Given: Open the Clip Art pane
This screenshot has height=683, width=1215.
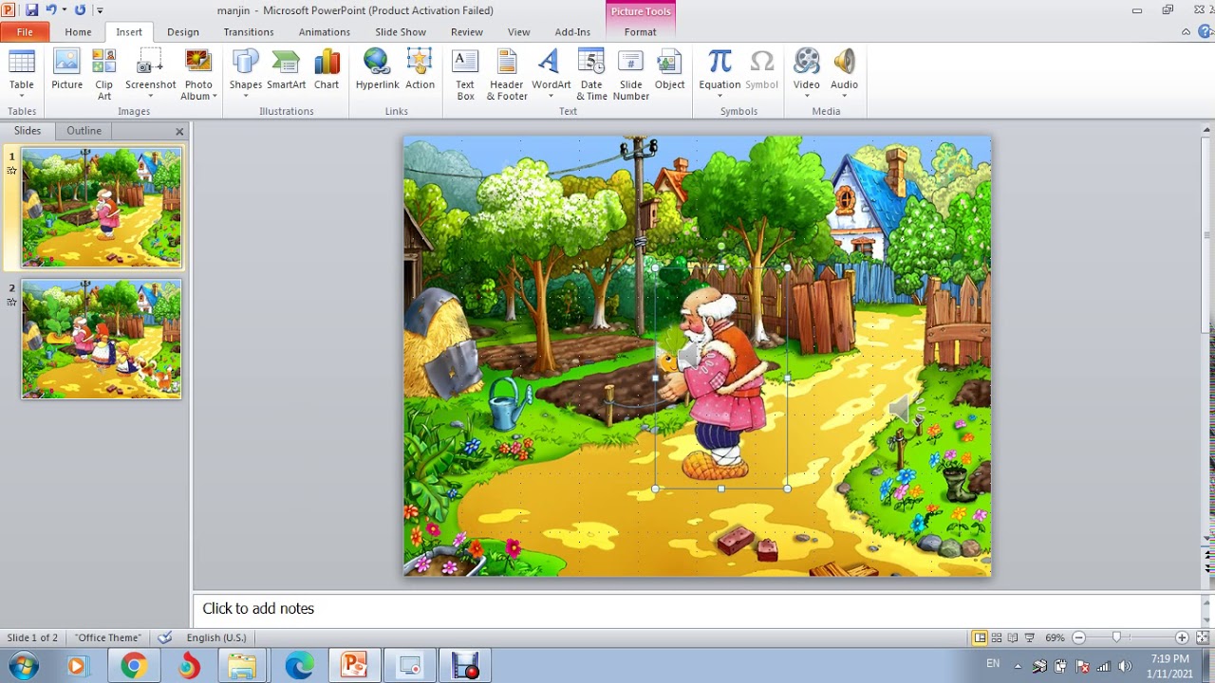Looking at the screenshot, I should 104,74.
